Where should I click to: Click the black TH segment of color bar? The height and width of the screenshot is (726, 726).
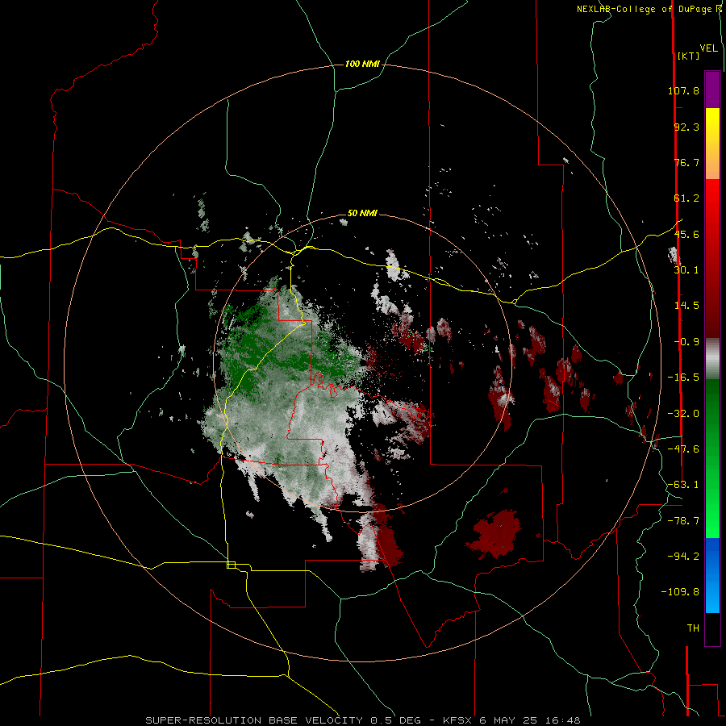712,628
